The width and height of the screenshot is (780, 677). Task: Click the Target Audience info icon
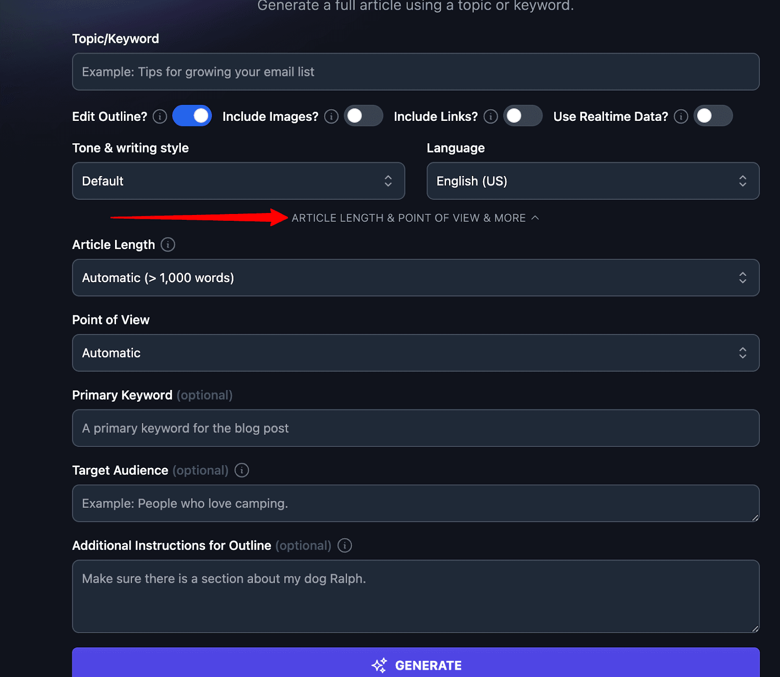[242, 470]
